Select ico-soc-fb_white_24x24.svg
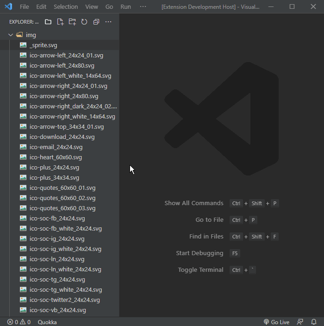This screenshot has width=324, height=326. pyautogui.click(x=60, y=228)
